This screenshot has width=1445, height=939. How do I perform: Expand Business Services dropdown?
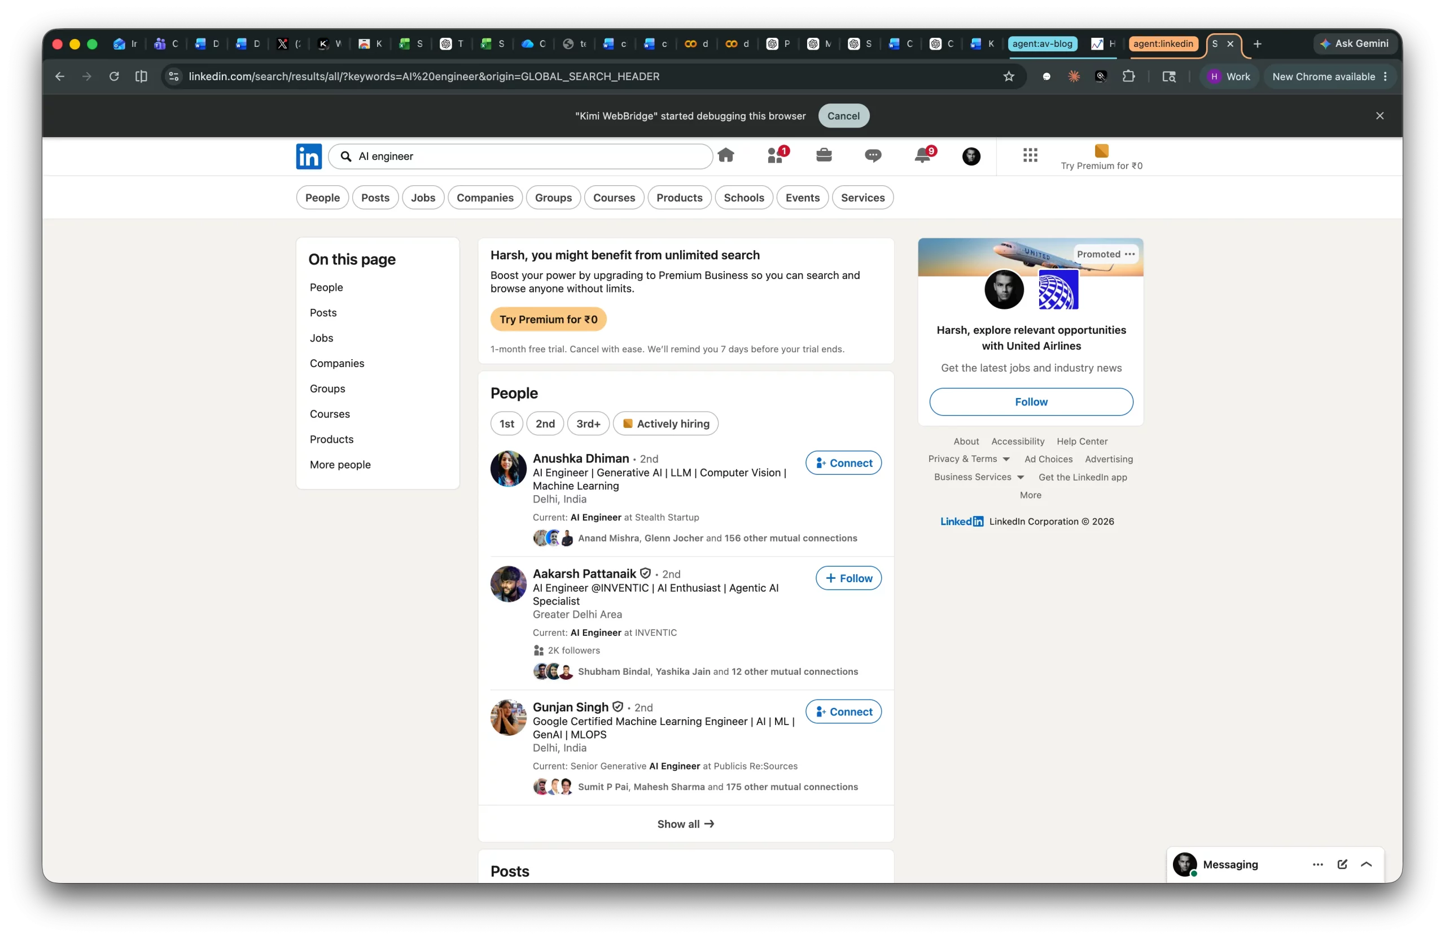pos(979,477)
